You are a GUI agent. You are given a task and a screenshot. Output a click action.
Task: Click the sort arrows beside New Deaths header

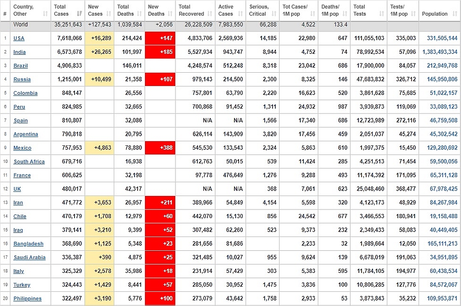point(170,14)
